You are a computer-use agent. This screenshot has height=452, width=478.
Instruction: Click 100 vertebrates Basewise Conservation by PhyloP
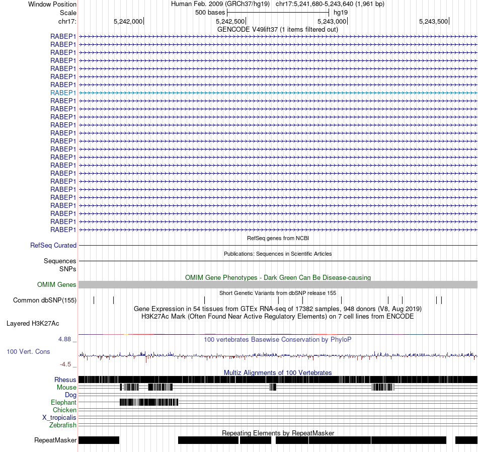pyautogui.click(x=277, y=339)
